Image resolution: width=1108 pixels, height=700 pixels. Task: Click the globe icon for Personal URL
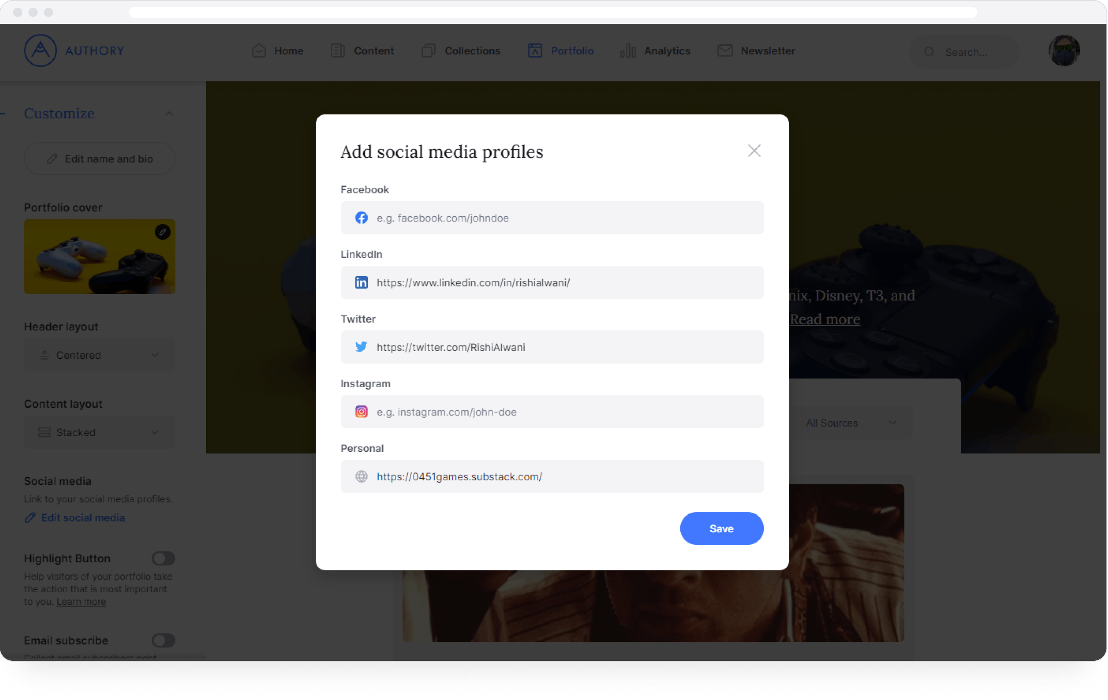coord(361,477)
